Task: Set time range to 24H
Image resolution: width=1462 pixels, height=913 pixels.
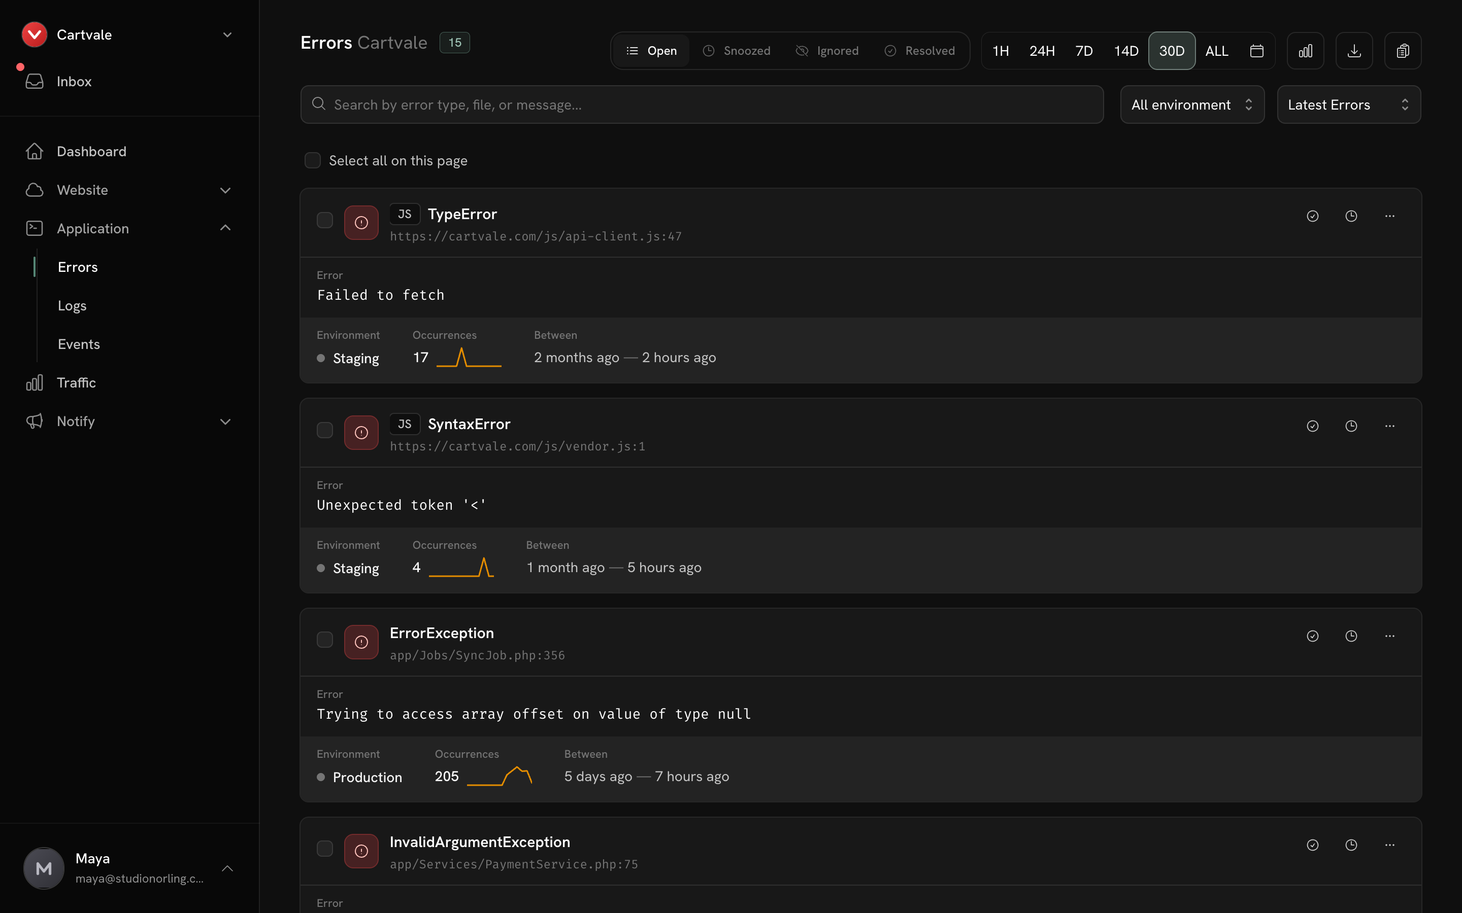Action: coord(1042,51)
